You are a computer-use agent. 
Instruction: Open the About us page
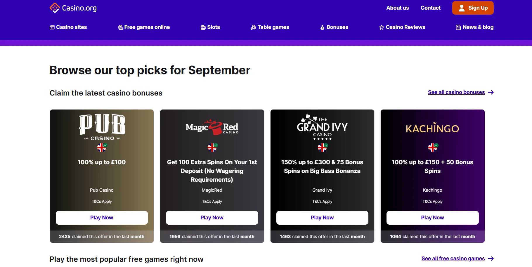tap(397, 8)
